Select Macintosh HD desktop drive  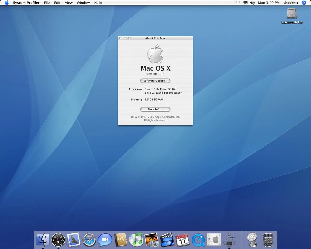click(x=292, y=16)
